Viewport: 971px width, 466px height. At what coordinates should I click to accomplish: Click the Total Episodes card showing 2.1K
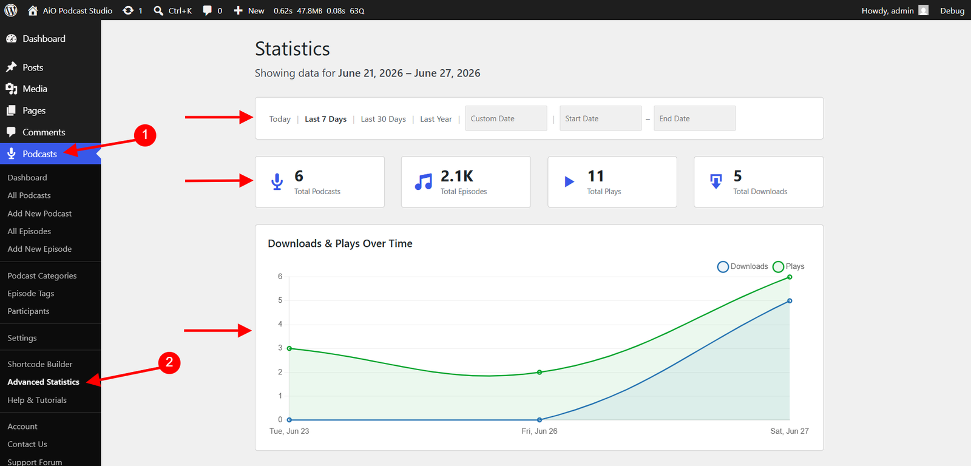pyautogui.click(x=466, y=182)
